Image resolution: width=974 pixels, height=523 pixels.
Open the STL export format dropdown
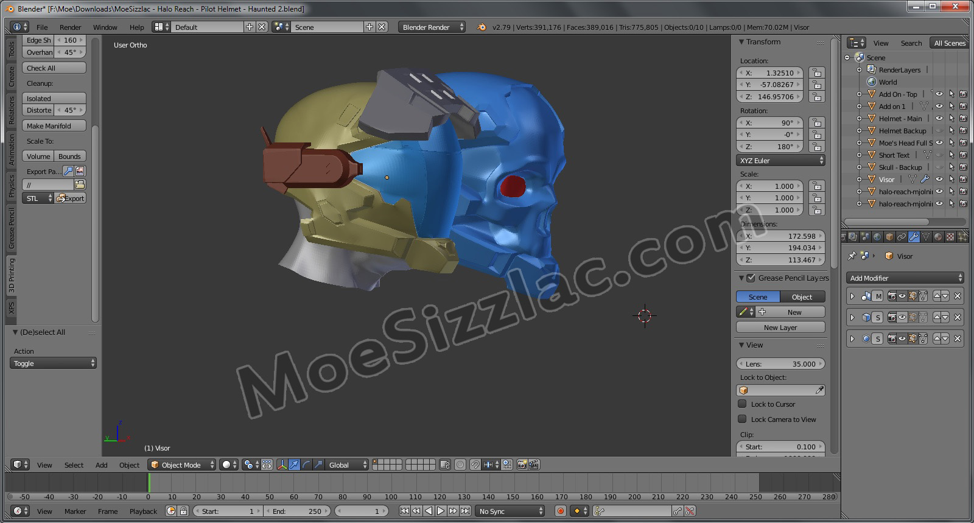(x=38, y=198)
